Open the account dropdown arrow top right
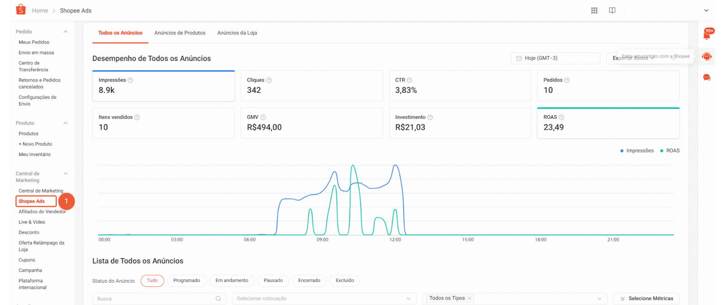The image size is (725, 305). point(706,10)
